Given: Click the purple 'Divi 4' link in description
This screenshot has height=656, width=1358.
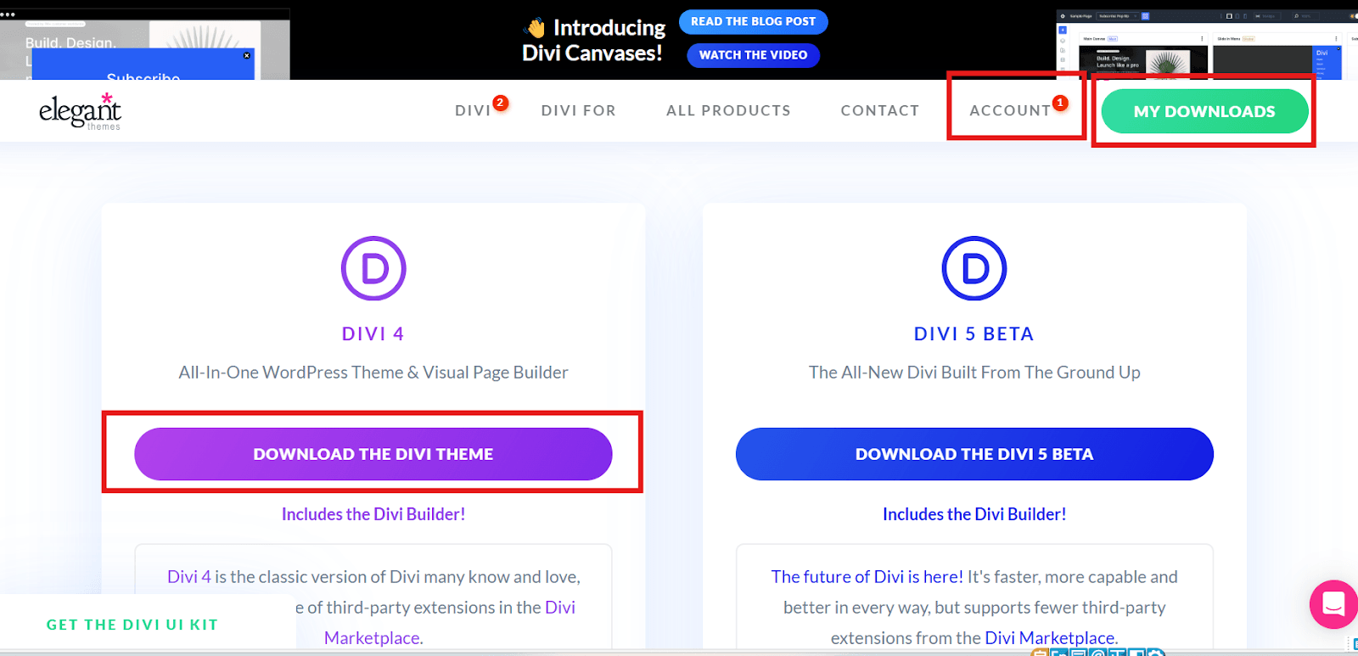Looking at the screenshot, I should 188,577.
